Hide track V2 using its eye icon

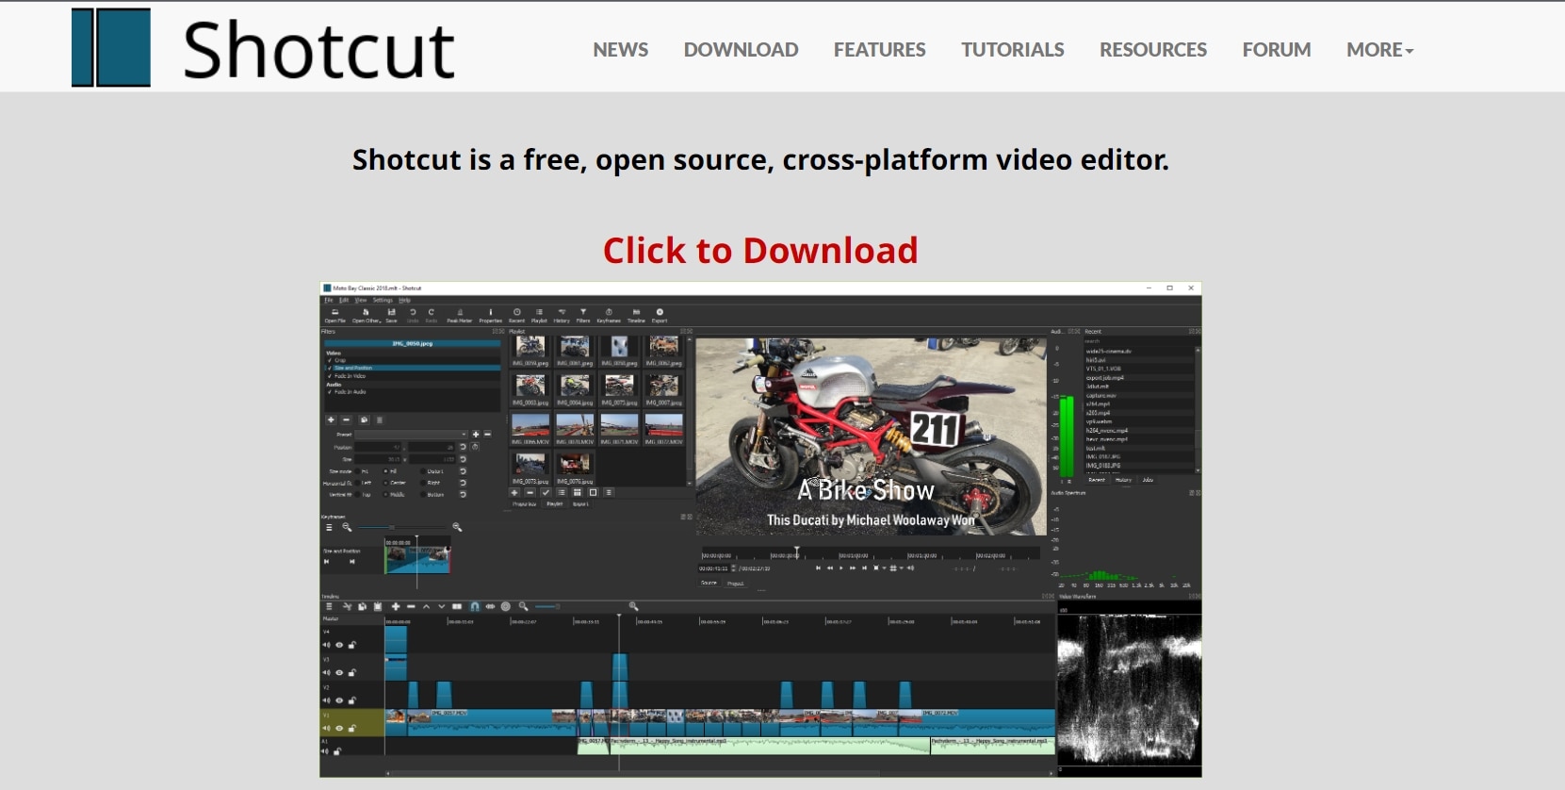pos(339,700)
